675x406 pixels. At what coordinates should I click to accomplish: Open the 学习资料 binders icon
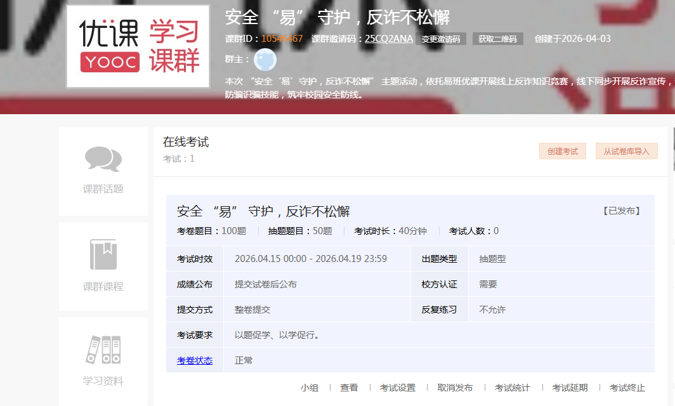103,350
